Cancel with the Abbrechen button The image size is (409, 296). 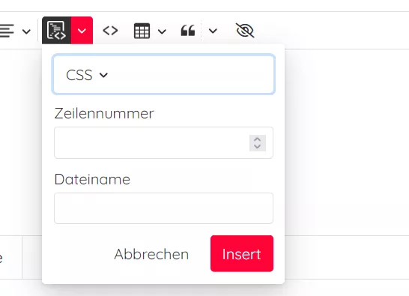pyautogui.click(x=151, y=254)
